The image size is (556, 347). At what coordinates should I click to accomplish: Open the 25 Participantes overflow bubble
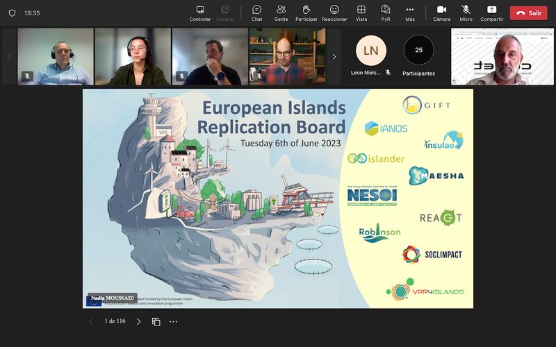pyautogui.click(x=418, y=50)
